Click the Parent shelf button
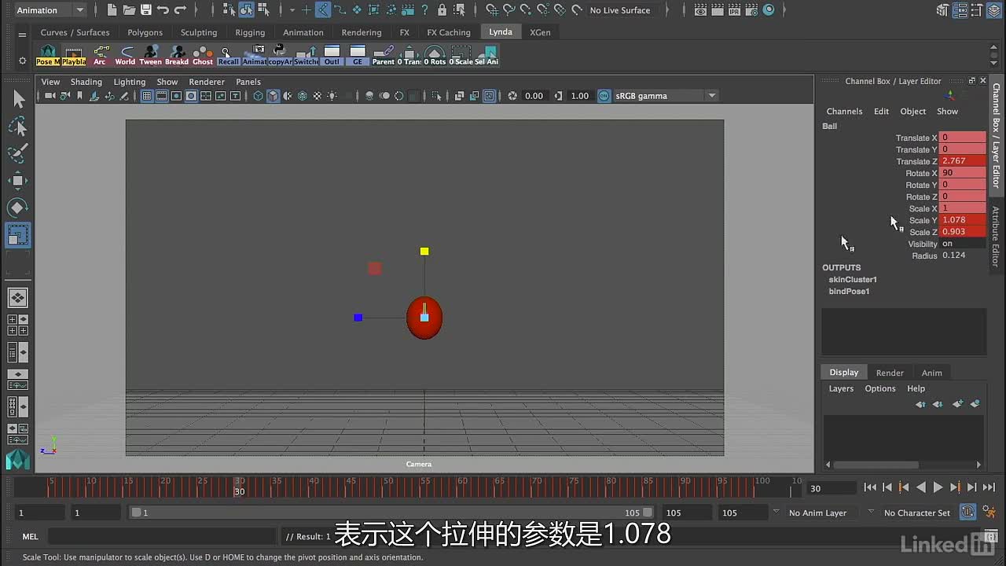The image size is (1006, 566). 384,55
